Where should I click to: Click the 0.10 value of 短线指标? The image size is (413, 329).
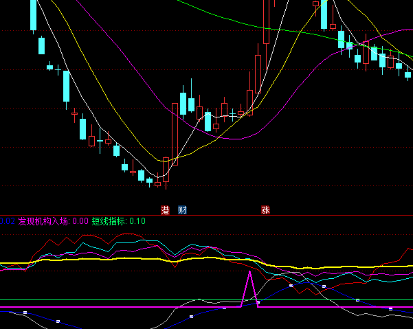137,221
